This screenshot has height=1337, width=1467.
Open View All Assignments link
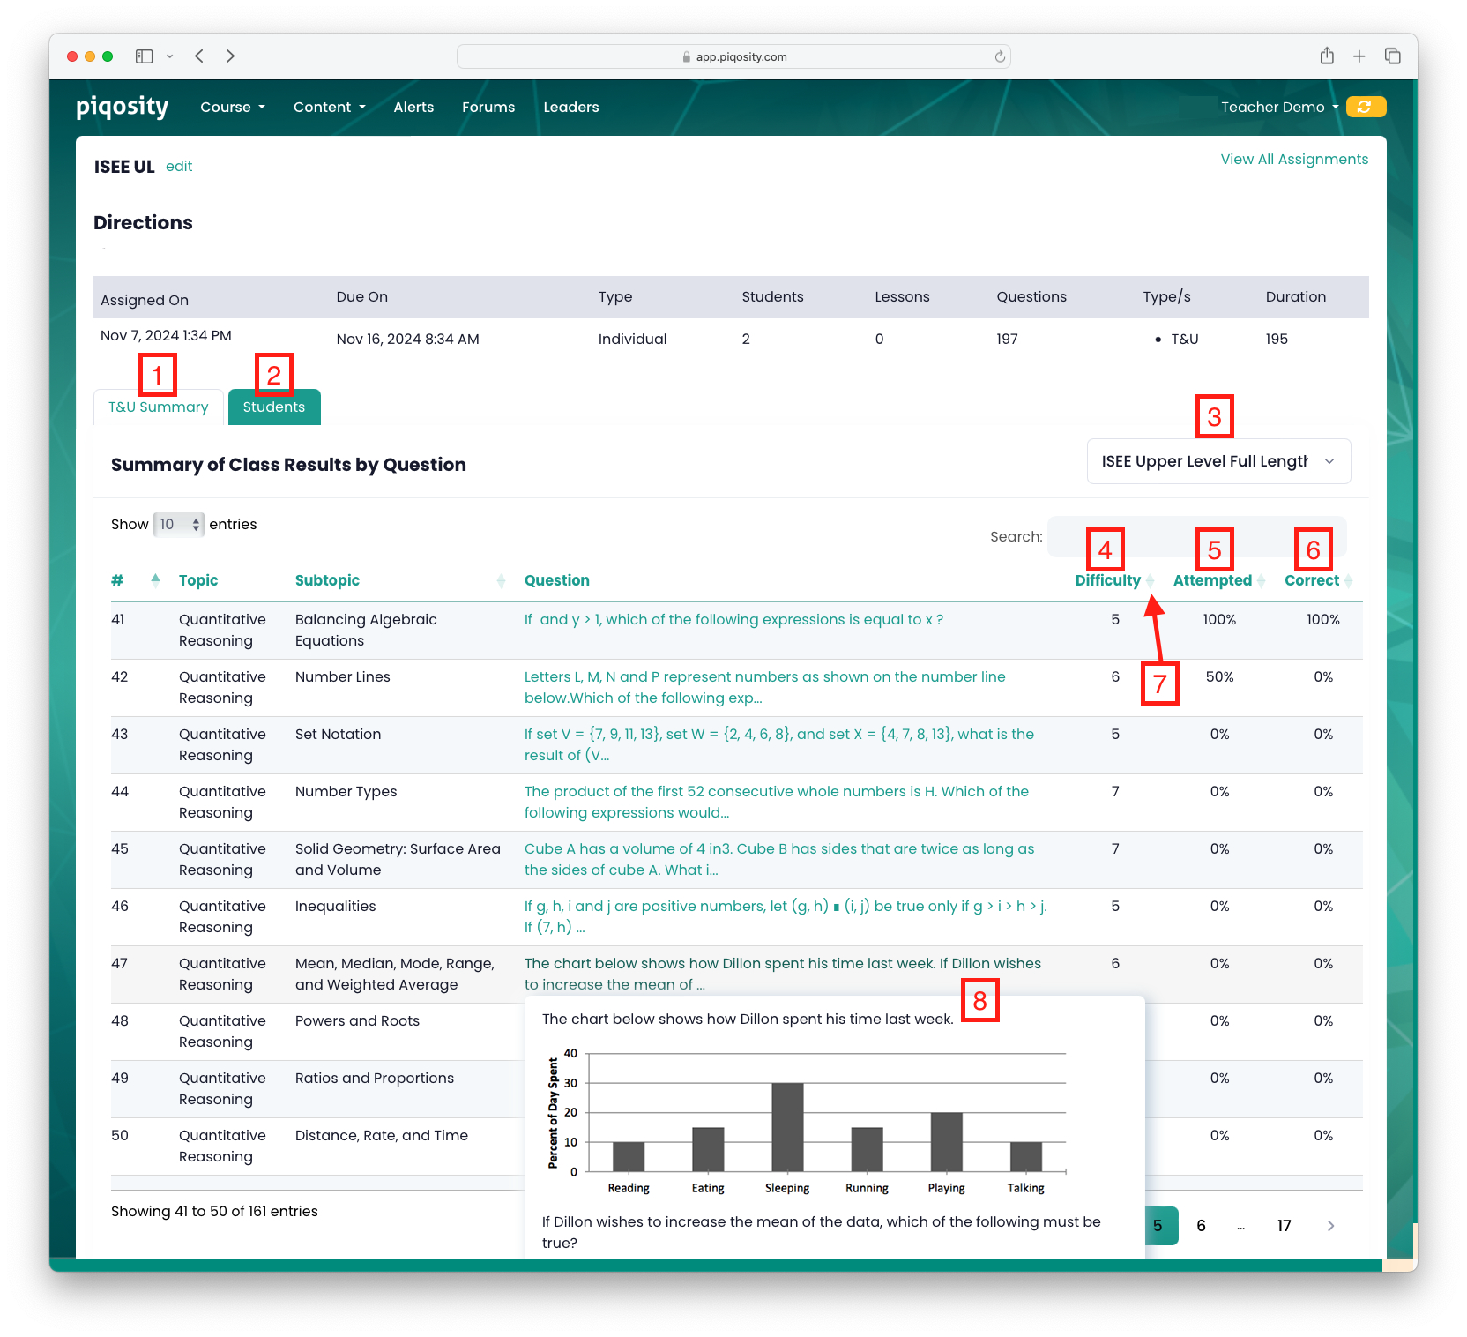click(x=1294, y=160)
